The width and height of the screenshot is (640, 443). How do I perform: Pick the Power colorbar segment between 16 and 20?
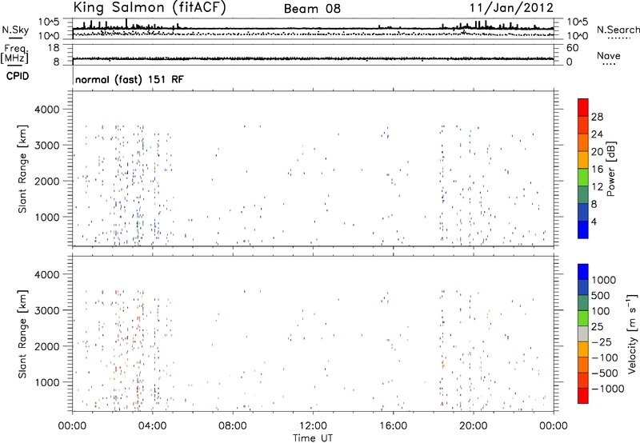click(583, 160)
